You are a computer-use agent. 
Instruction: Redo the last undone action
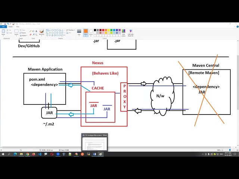pyautogui.click(x=10, y=24)
